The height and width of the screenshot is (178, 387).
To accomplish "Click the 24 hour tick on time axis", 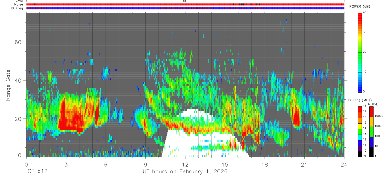I will (344, 164).
